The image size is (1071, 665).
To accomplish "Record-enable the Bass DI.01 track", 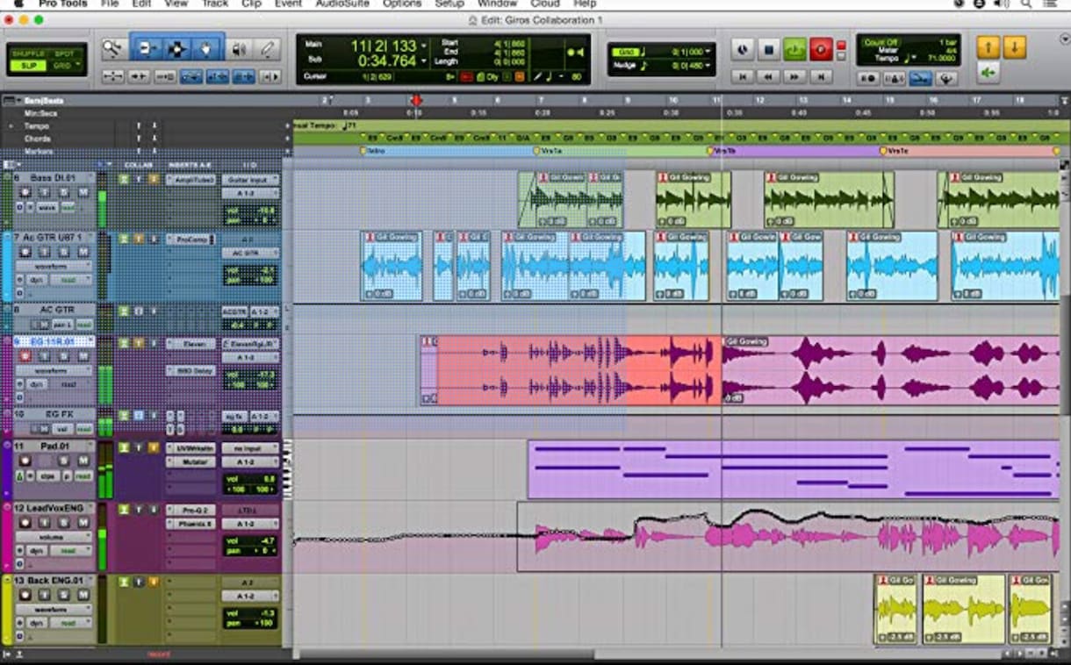I will pos(24,192).
